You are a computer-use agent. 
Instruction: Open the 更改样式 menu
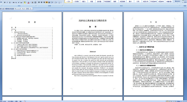178,1
